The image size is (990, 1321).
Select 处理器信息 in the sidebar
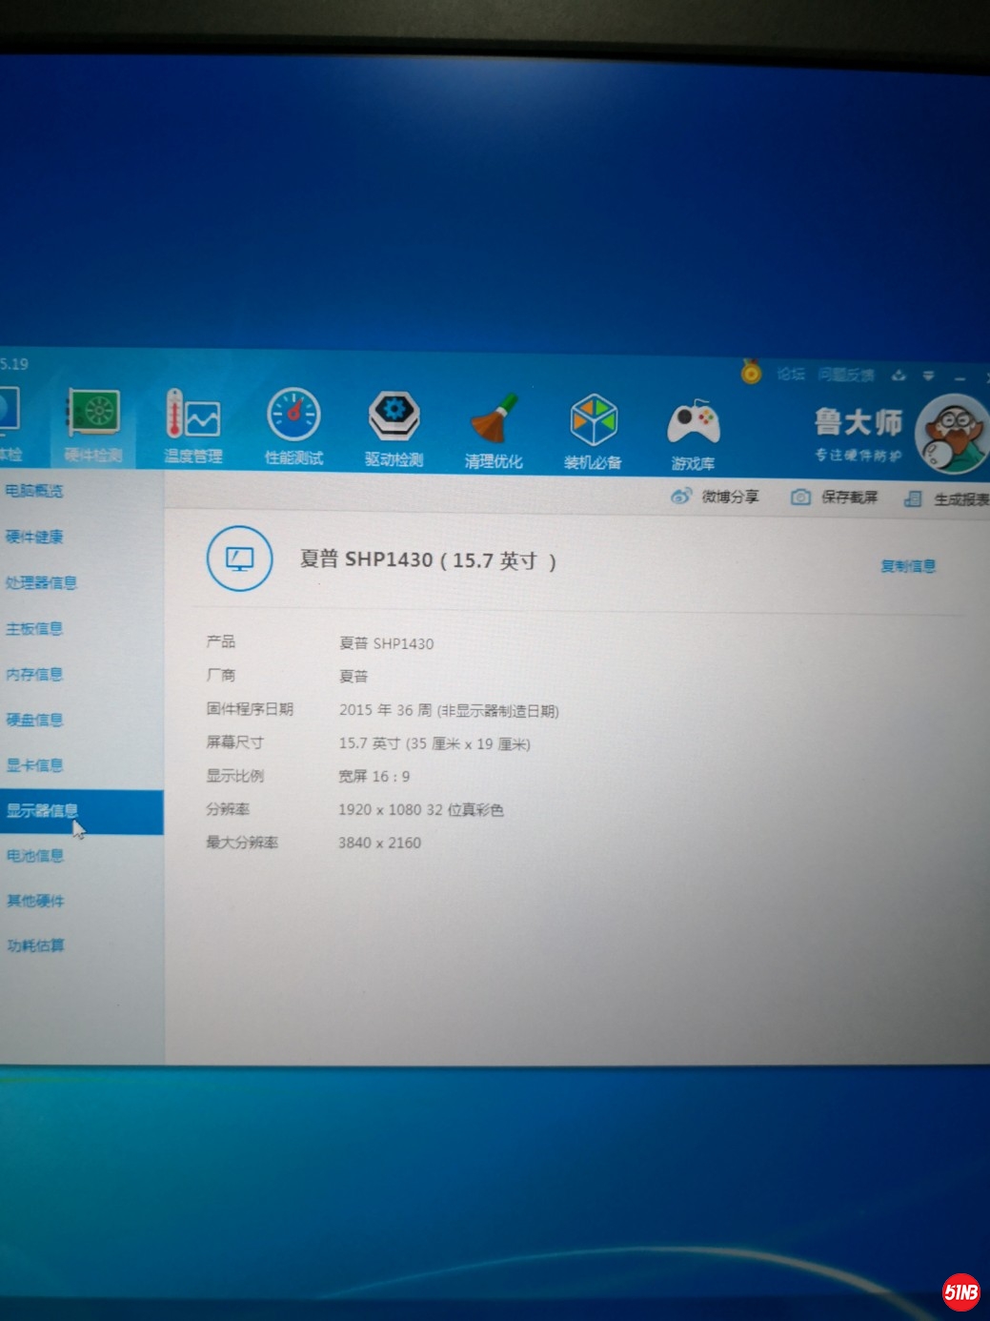[x=41, y=582]
